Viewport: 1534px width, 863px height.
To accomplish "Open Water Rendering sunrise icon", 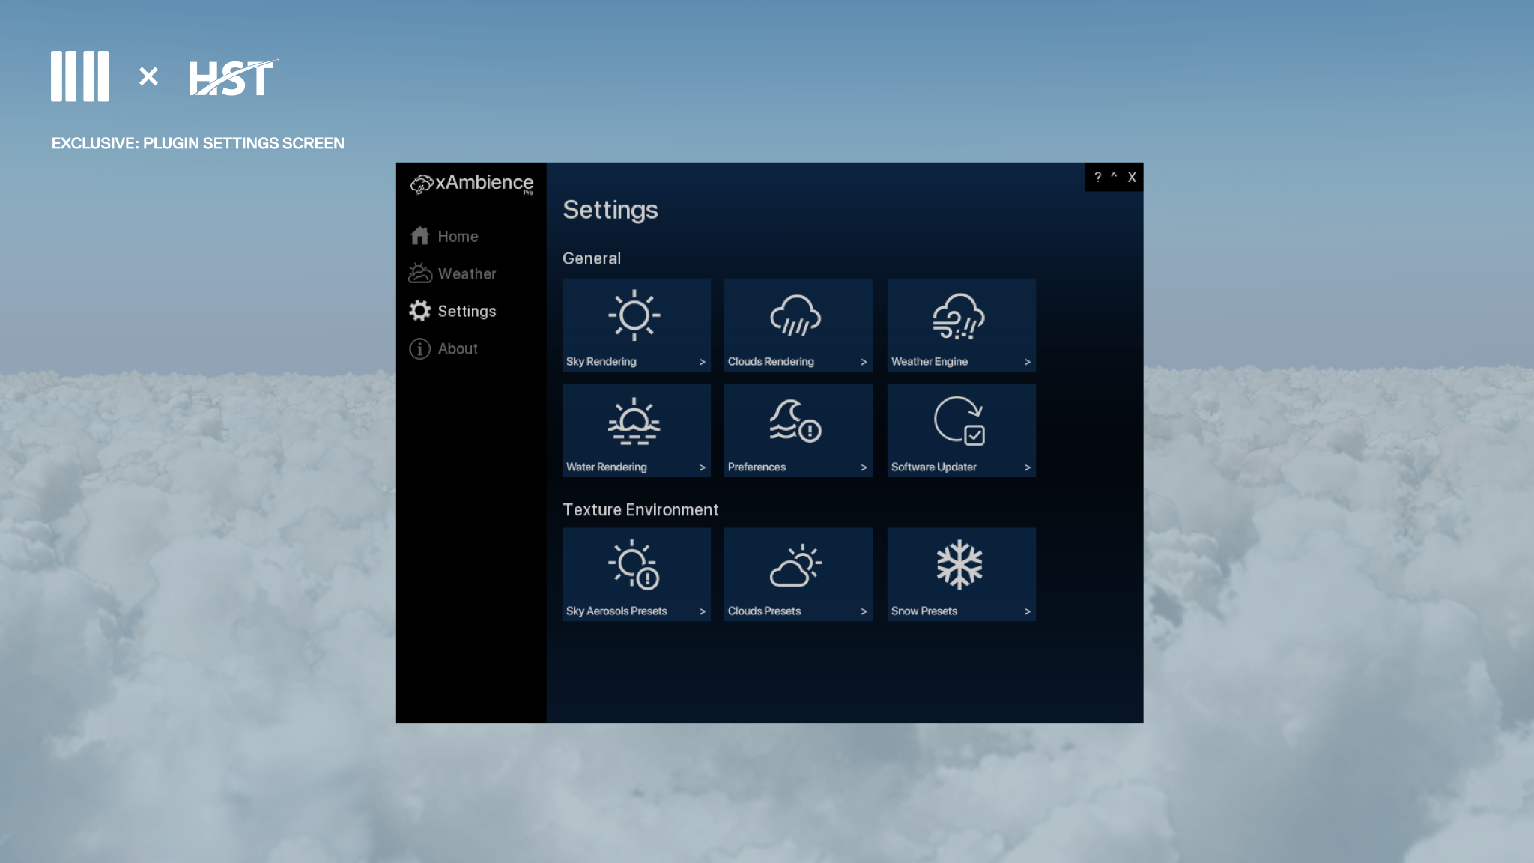I will click(634, 421).
